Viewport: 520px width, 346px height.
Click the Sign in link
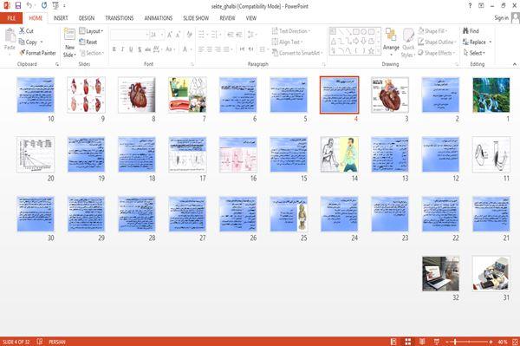tap(501, 18)
